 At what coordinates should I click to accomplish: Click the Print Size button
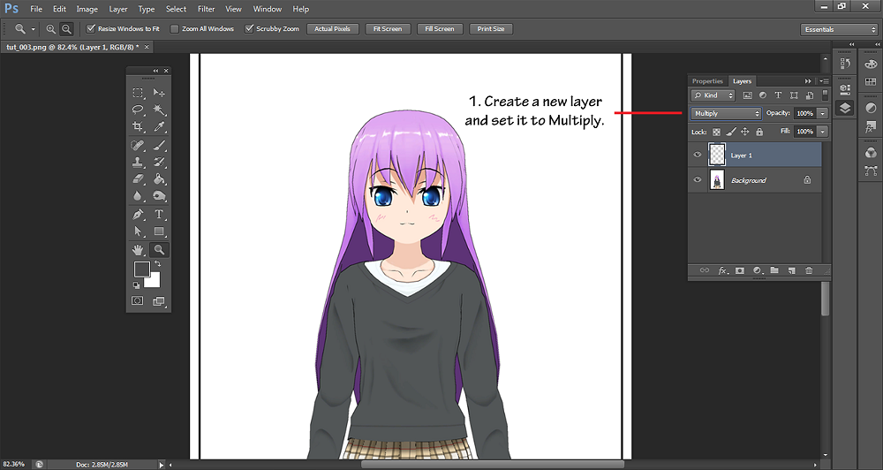(491, 29)
